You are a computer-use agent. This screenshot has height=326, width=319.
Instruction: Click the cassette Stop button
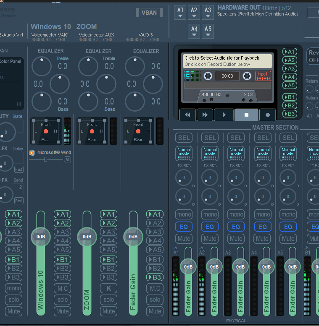[x=246, y=115]
